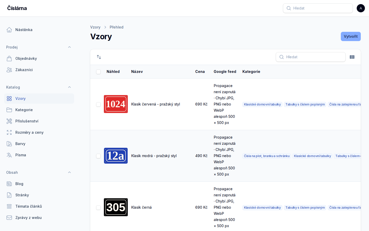Check the Klasik červená row checkbox
369x231 pixels.
tap(98, 104)
